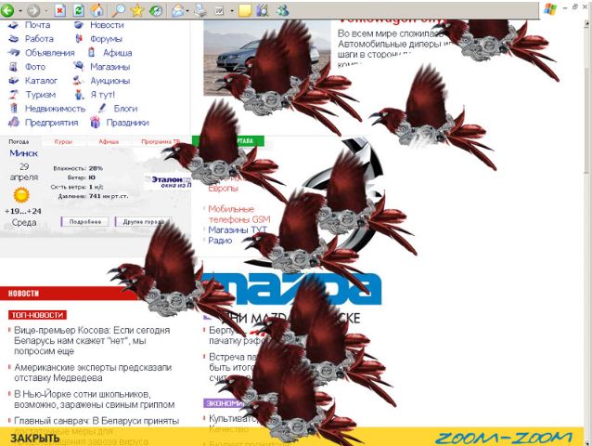Click the gift icon beside Праздники

click(95, 122)
